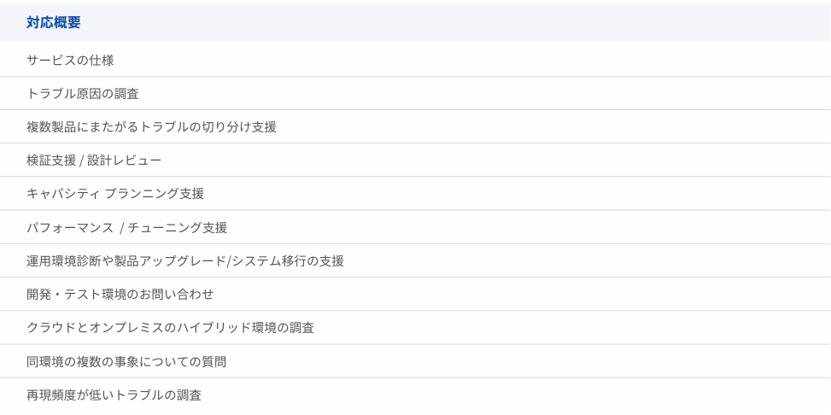Viewport: 831px width, 415px height.
Task: Click 再現頻度が低いトラブルの調査 row
Action: click(415, 395)
